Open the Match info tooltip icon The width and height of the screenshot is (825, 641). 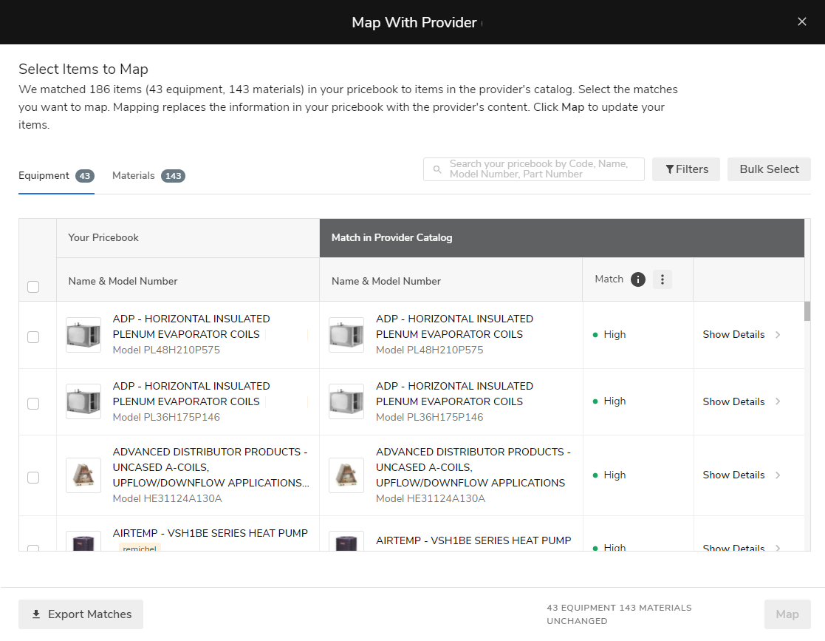pyautogui.click(x=638, y=279)
